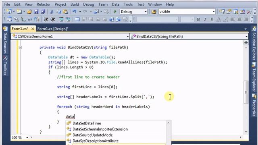The width and height of the screenshot is (258, 145).
Task: Open the Properties Window toolbar icon
Action: coord(229,12)
